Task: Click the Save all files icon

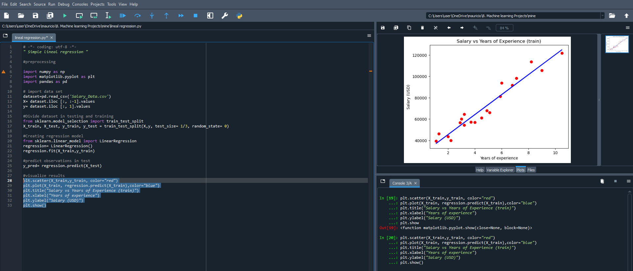Action: click(x=50, y=16)
